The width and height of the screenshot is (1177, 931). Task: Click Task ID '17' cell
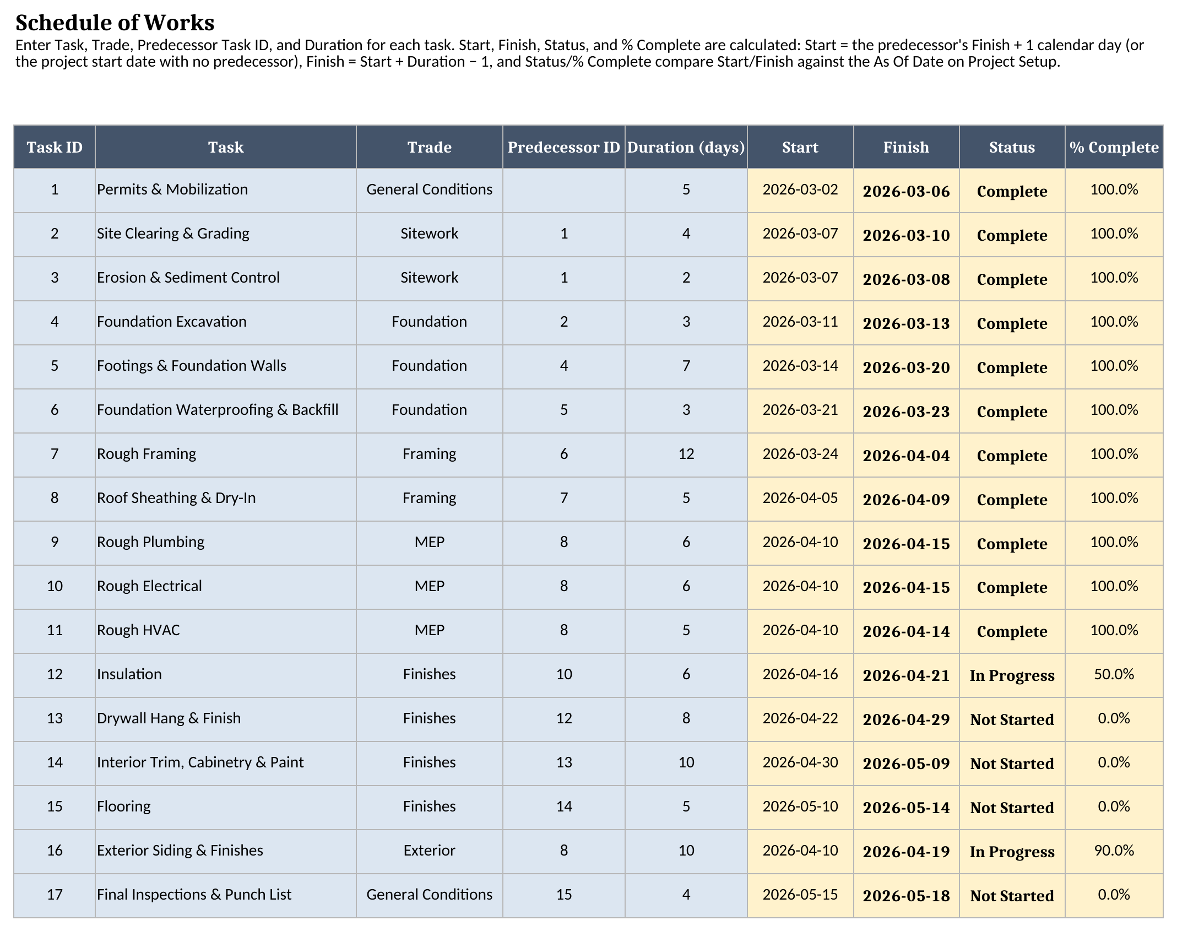tap(55, 896)
